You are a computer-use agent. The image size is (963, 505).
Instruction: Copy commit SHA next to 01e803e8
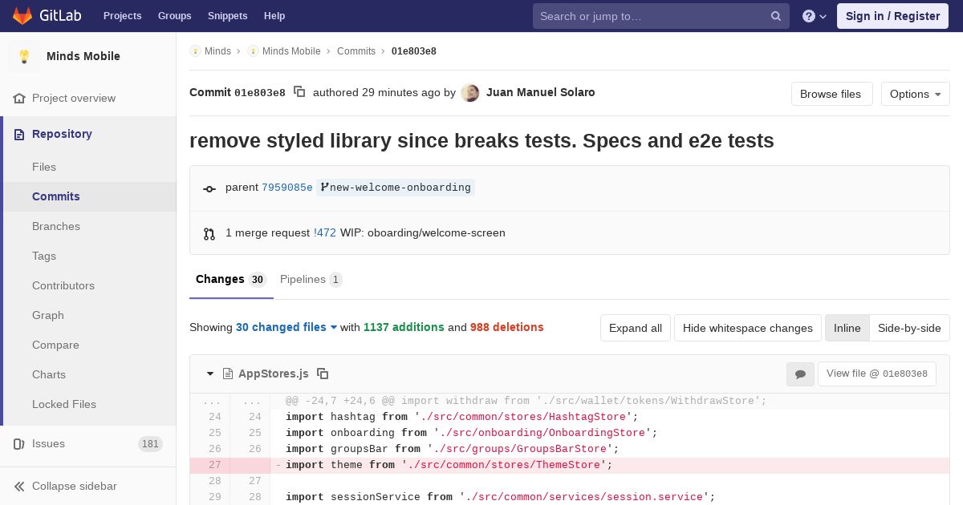coord(299,92)
